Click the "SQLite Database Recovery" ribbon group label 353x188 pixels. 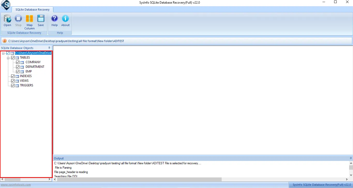click(24, 33)
